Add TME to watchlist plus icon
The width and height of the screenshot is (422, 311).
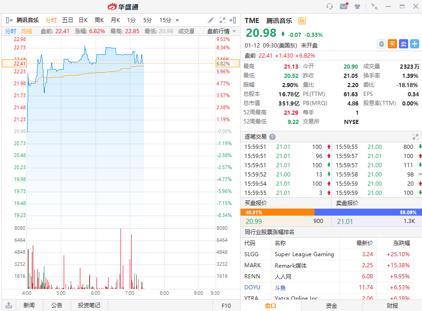(x=415, y=44)
